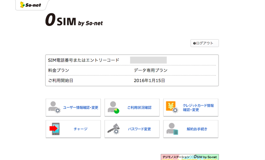This screenshot has width=265, height=160.
Task: Open ご利用状況確認 link
Action: 139,107
